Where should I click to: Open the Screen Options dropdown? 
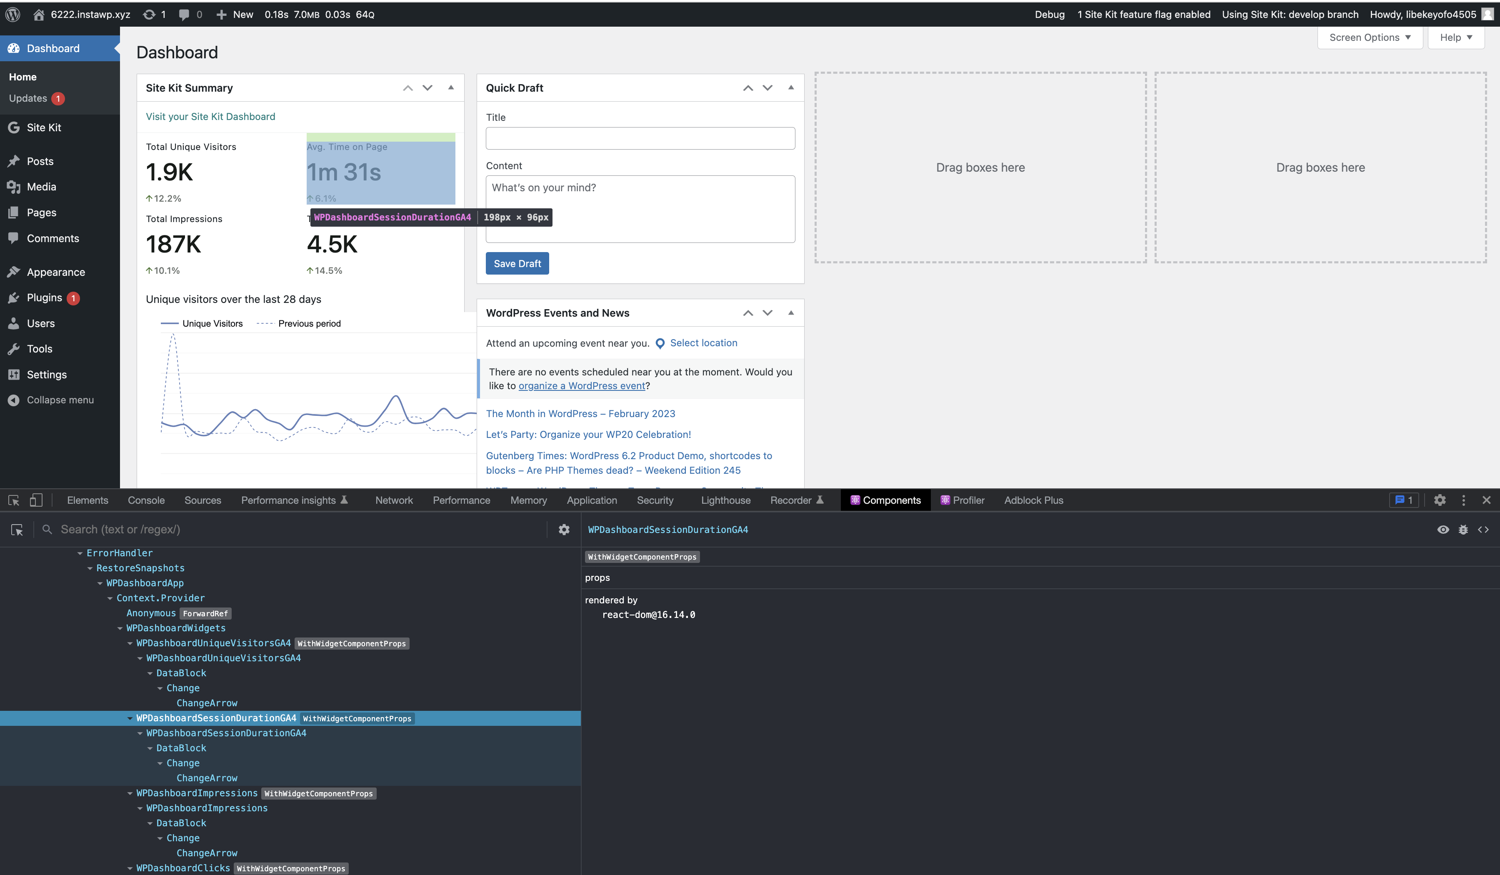click(x=1370, y=37)
